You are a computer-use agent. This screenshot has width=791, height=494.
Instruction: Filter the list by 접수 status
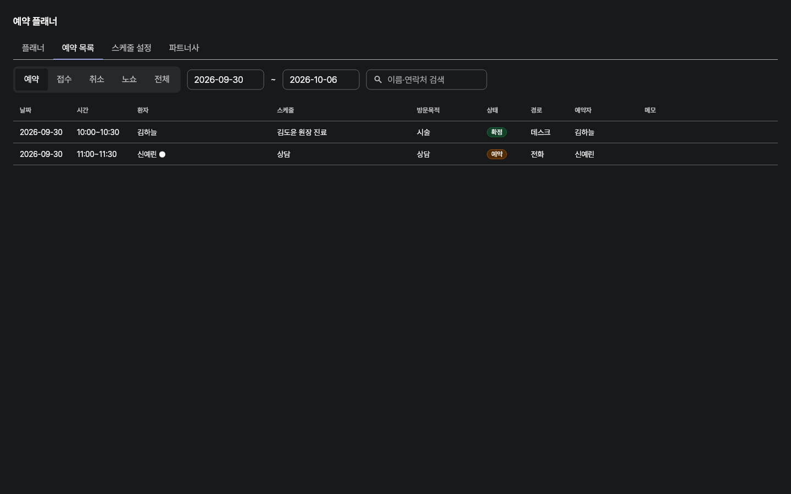pyautogui.click(x=64, y=79)
